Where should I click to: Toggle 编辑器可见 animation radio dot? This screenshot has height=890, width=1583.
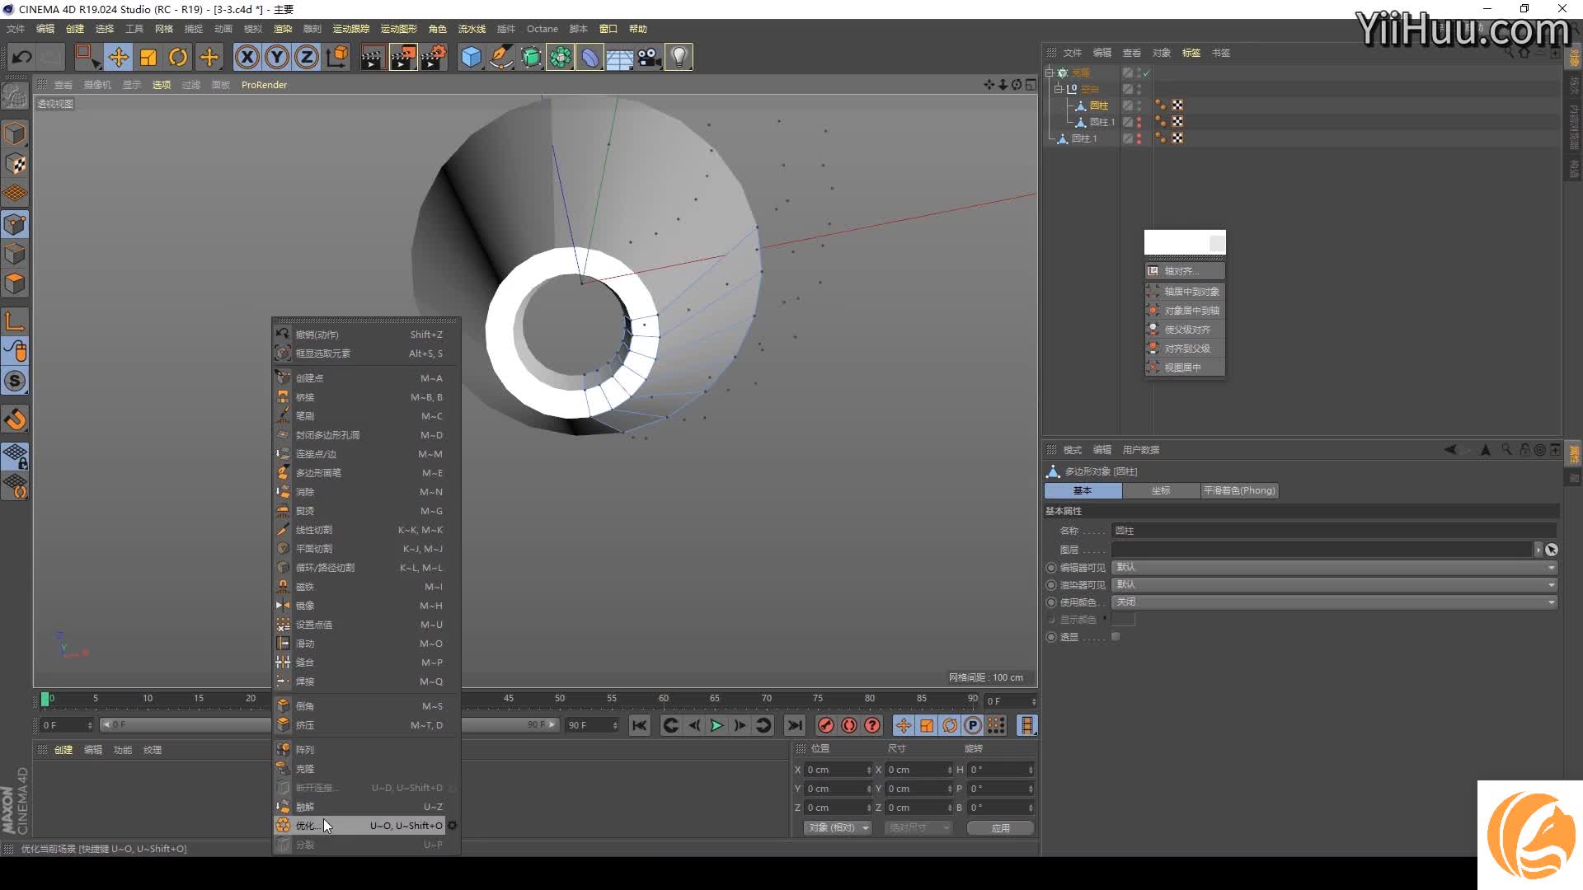tap(1051, 568)
